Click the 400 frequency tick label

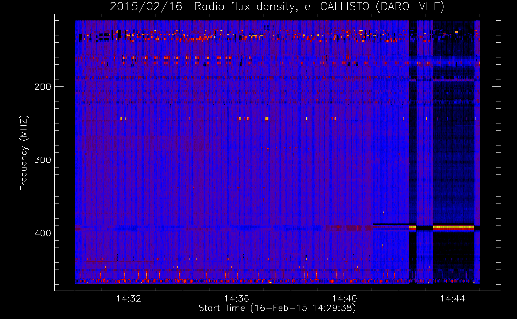[x=43, y=233]
